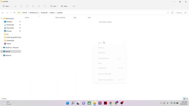Expand the OneDrive - Personal node
The height and width of the screenshot is (106, 189).
click(x=1, y=48)
